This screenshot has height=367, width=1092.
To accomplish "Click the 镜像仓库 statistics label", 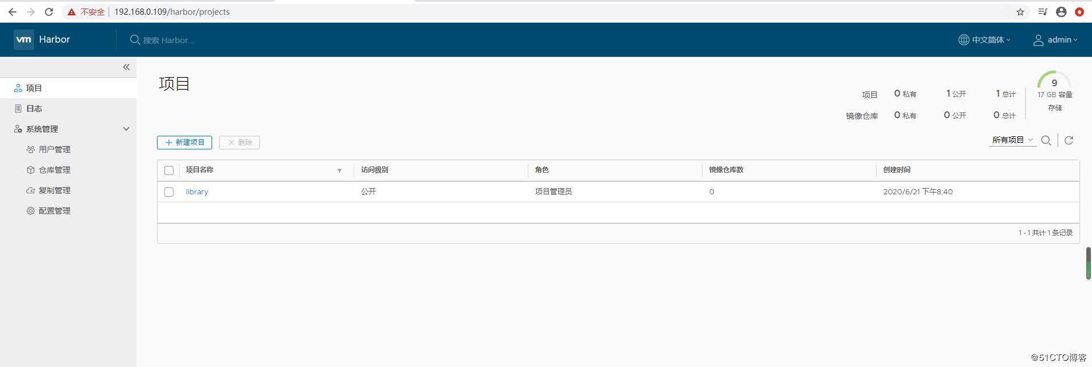I will click(x=862, y=116).
